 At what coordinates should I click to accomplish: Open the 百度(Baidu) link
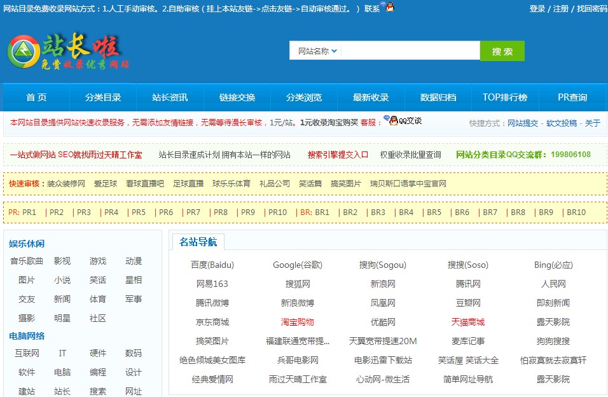coord(212,264)
